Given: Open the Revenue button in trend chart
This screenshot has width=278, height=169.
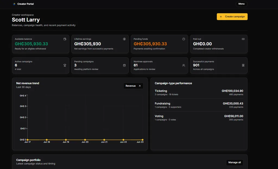Looking at the screenshot, I should pyautogui.click(x=133, y=86).
